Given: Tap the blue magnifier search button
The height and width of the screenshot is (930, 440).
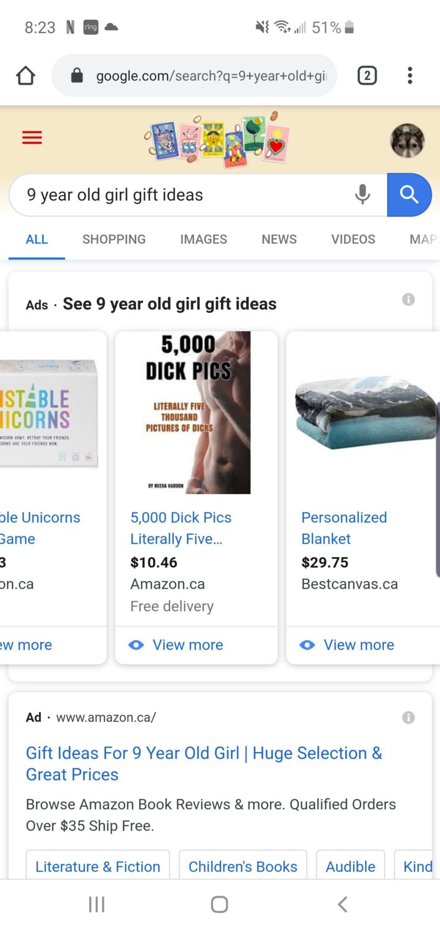Looking at the screenshot, I should click(x=409, y=194).
